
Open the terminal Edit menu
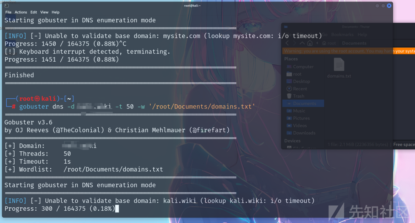pos(33,12)
